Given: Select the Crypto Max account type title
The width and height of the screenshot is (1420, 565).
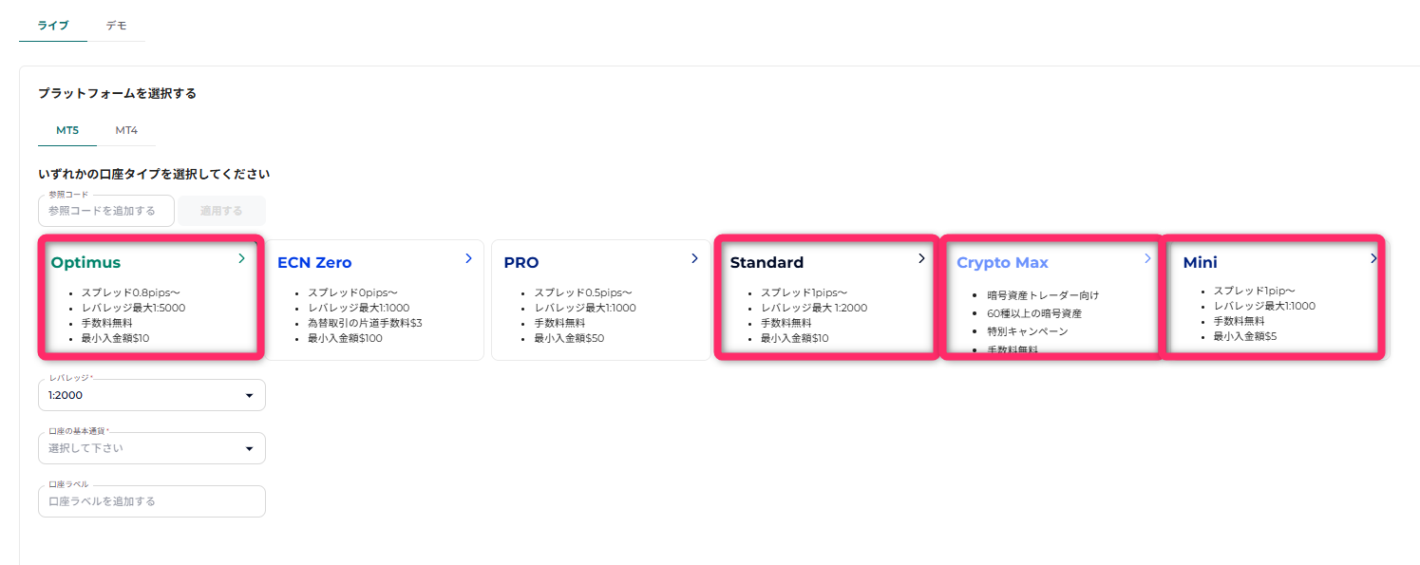Looking at the screenshot, I should [x=1002, y=263].
